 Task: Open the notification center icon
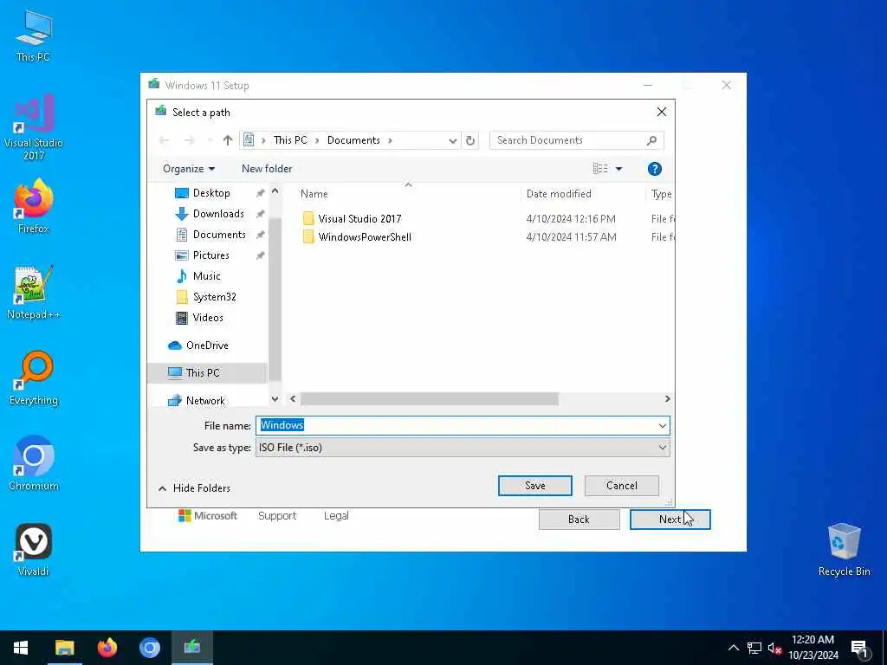[x=859, y=648]
